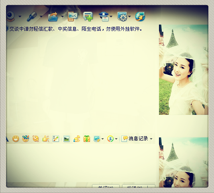Click the send file folder icon
The width and height of the screenshot is (214, 193).
coord(53,17)
